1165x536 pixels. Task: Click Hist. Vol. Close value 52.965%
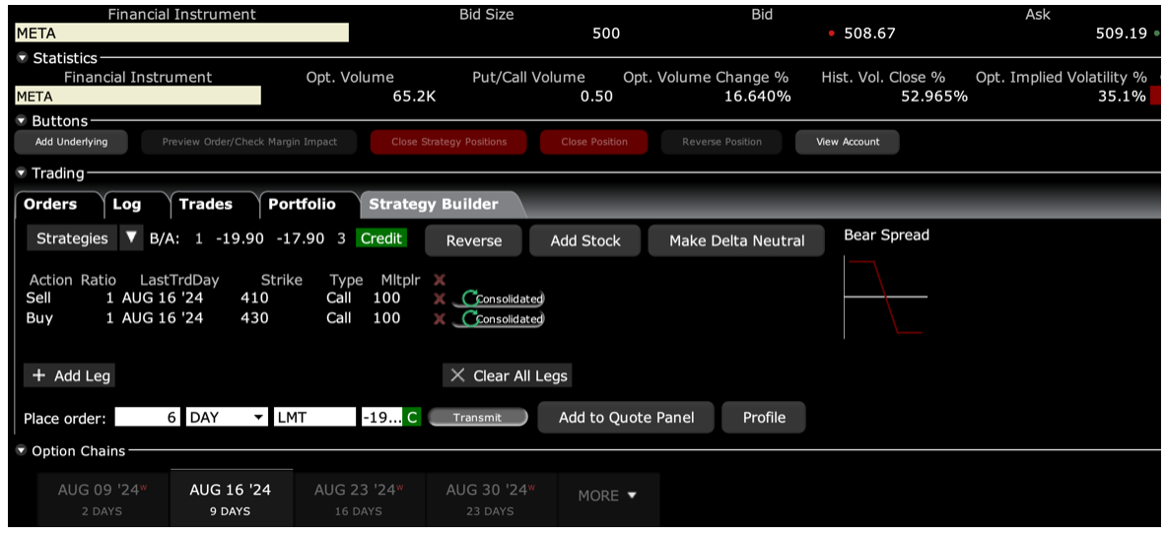[x=934, y=97]
